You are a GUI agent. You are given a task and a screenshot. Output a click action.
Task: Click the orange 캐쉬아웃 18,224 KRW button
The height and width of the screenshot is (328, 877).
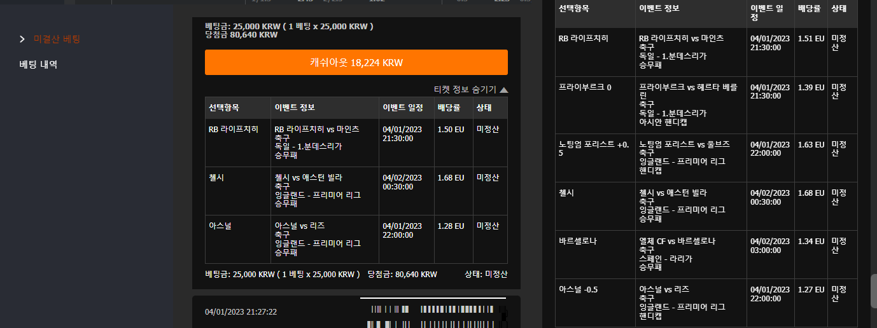click(x=356, y=62)
